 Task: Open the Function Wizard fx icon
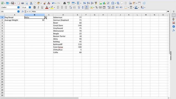(x=23, y=12)
